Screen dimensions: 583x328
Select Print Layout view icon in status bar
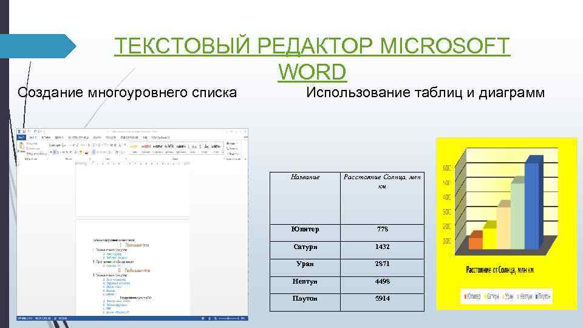pyautogui.click(x=210, y=318)
